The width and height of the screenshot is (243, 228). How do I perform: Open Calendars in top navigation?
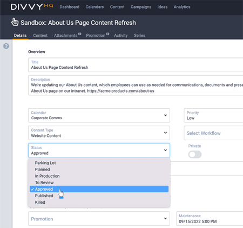point(94,7)
